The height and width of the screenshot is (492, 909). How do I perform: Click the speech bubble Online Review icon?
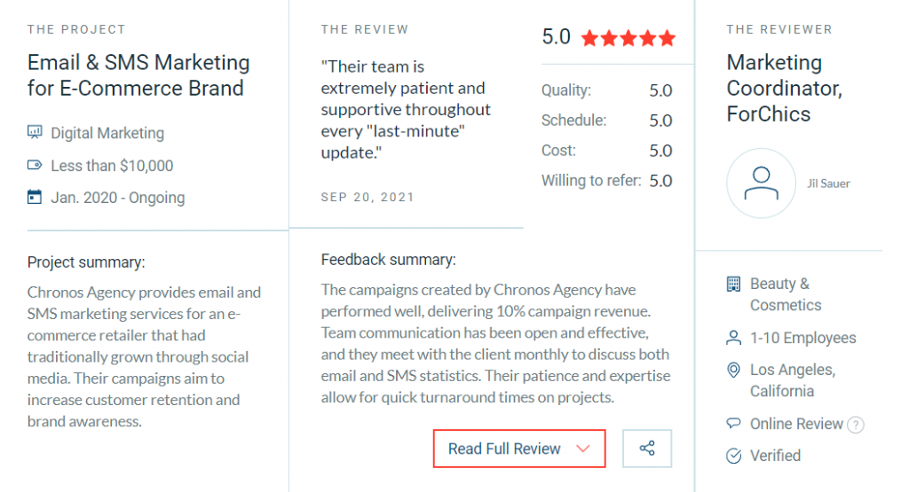[733, 423]
